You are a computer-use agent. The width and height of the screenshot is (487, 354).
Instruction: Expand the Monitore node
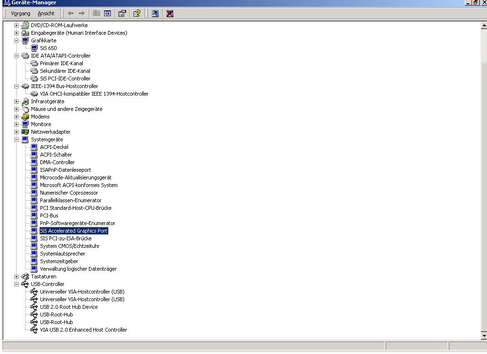point(17,124)
